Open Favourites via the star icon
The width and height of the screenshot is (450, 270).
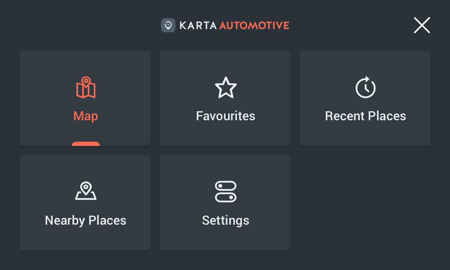225,88
